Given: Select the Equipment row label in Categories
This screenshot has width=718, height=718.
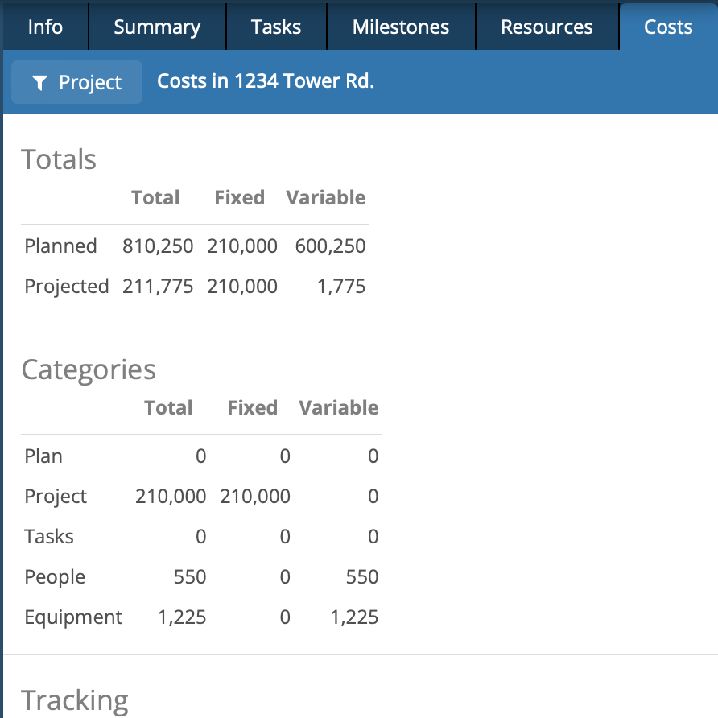Looking at the screenshot, I should (73, 617).
